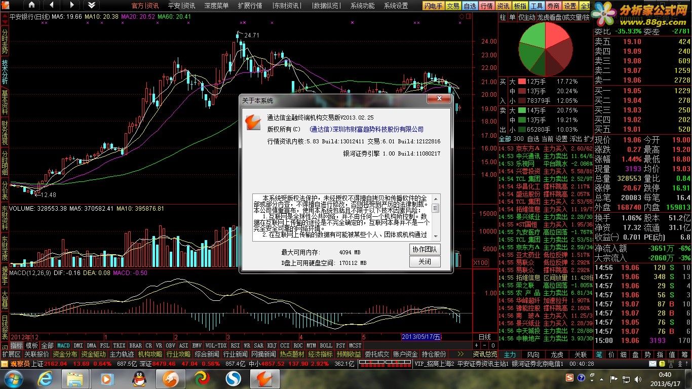Select the 龙虎 tab under the alerts list
Viewport: 692px width, 389px height.
click(x=557, y=355)
